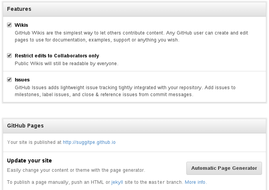This screenshot has height=190, width=269.
Task: Uncheck the Wikis checkbox
Action: coord(9,25)
